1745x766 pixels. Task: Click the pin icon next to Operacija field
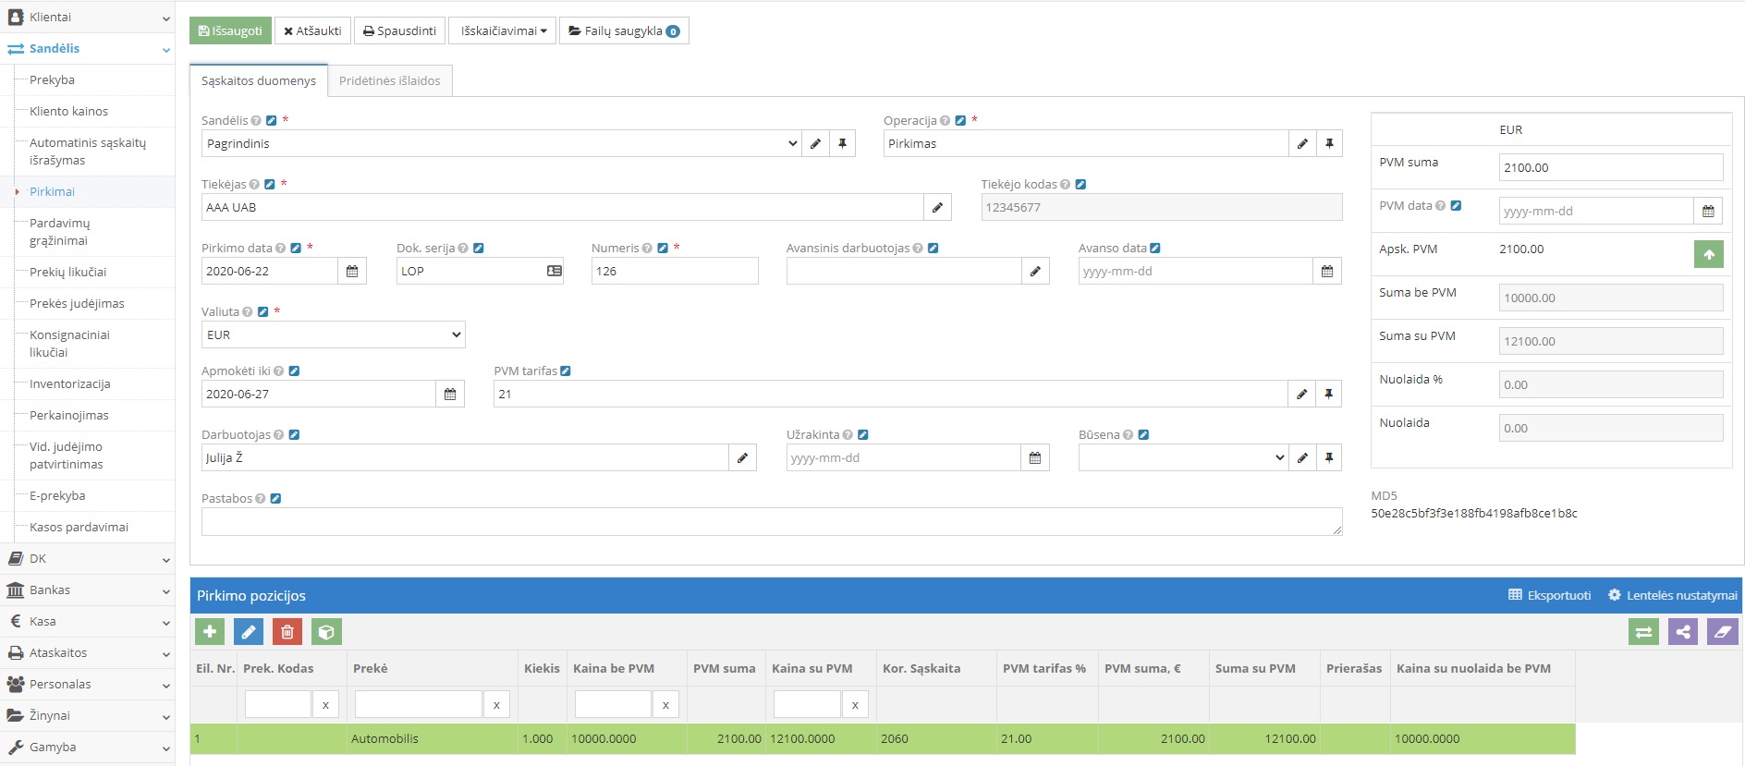[x=1329, y=144]
